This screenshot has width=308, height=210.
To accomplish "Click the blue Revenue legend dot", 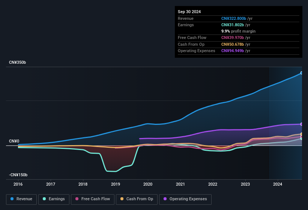I will 12,199.
